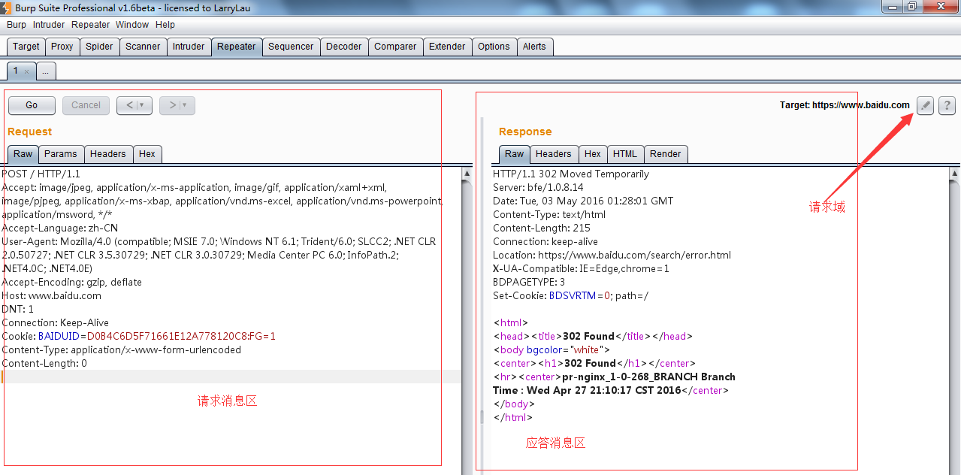
Task: Open the Intruder menu in menu bar
Action: [x=49, y=25]
